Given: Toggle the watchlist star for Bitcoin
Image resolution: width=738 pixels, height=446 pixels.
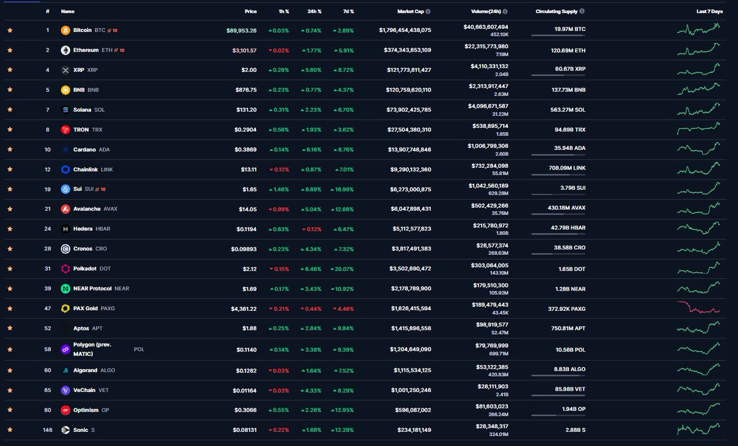Looking at the screenshot, I should click(10, 30).
